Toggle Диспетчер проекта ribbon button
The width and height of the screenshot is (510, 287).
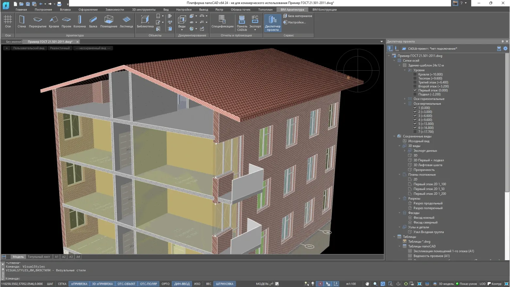272,23
